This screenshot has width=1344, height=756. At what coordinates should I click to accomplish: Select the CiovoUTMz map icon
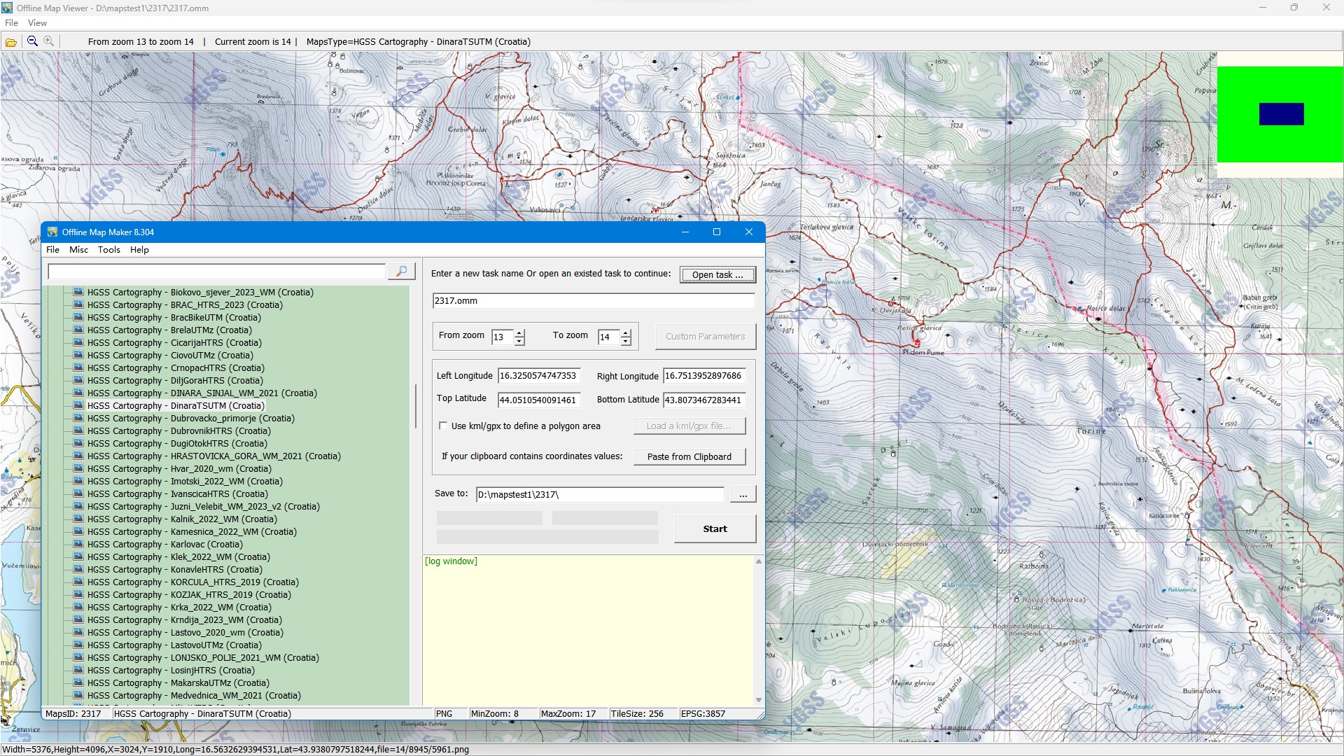(78, 355)
